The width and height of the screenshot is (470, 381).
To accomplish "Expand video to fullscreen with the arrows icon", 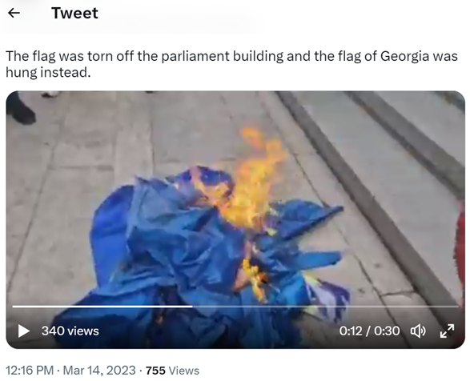I will coord(447,331).
